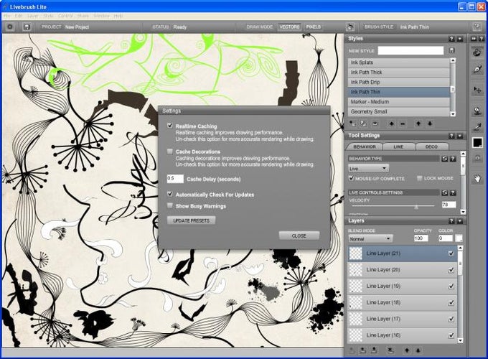488x359 pixels.
Task: Select Pixels draw mode
Action: click(314, 27)
